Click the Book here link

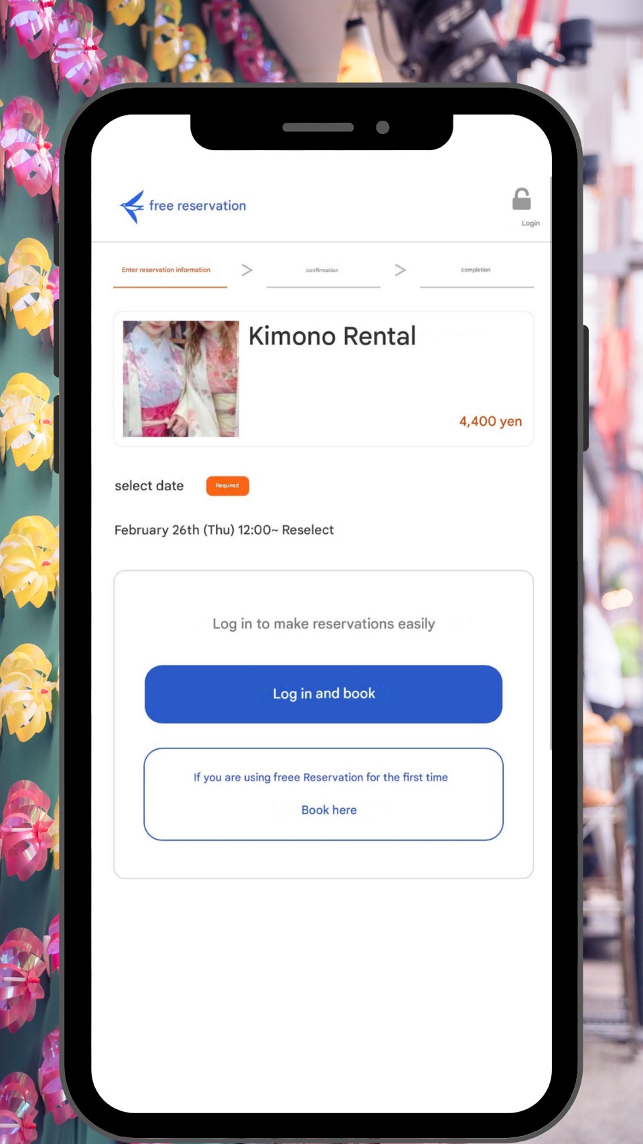[329, 810]
